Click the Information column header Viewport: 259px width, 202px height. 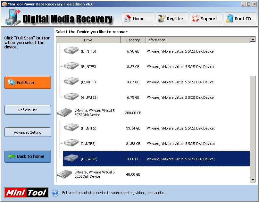(x=198, y=40)
